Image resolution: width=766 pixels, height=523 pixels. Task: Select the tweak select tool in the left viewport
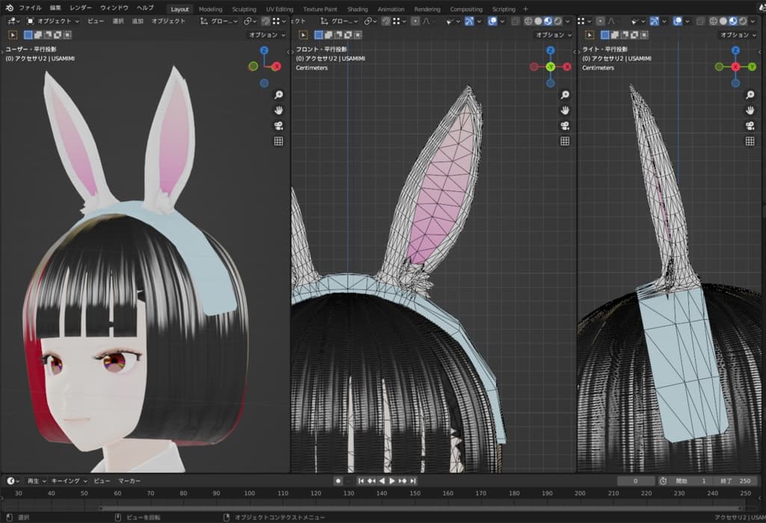tap(13, 34)
